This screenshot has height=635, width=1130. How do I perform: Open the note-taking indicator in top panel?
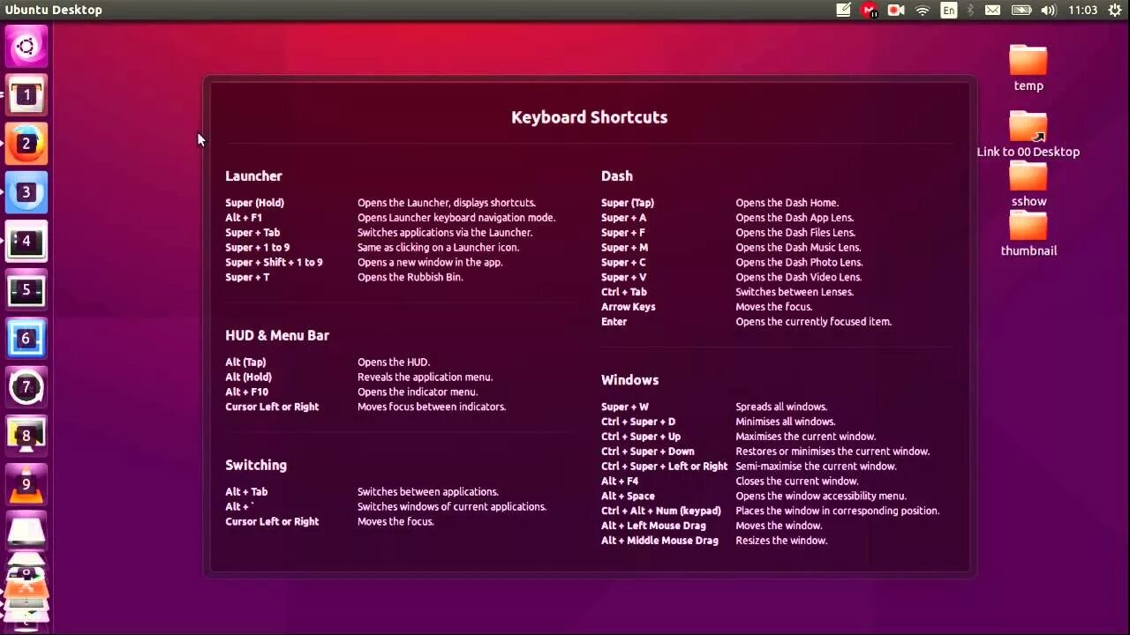[843, 10]
